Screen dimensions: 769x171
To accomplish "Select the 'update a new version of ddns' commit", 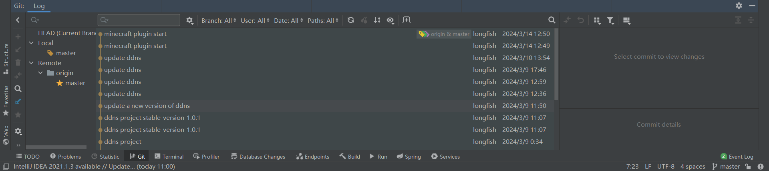I will (x=147, y=106).
